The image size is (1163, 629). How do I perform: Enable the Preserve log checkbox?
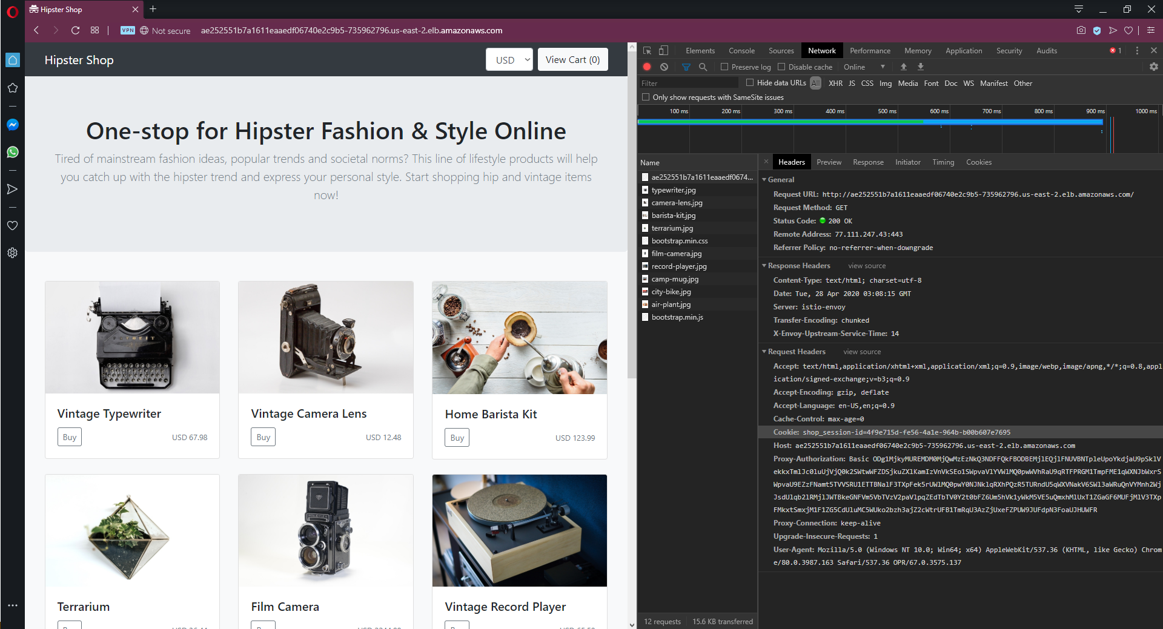click(724, 67)
